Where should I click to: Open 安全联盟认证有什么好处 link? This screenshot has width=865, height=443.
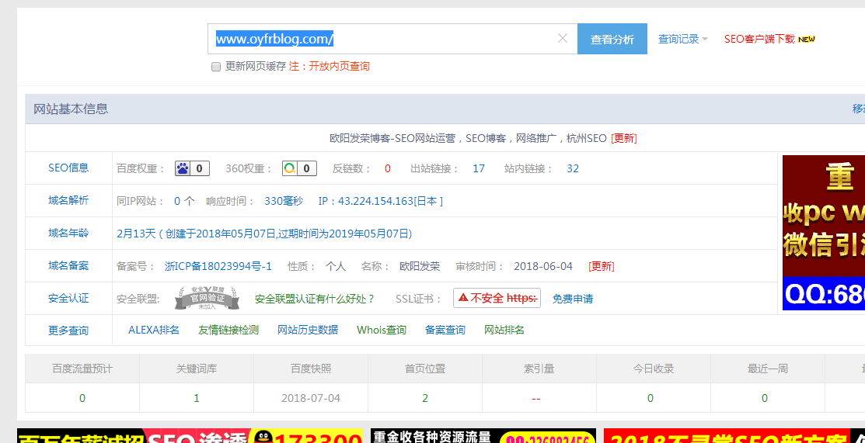tap(315, 299)
